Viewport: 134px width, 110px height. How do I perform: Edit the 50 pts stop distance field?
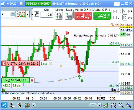click(x=125, y=11)
